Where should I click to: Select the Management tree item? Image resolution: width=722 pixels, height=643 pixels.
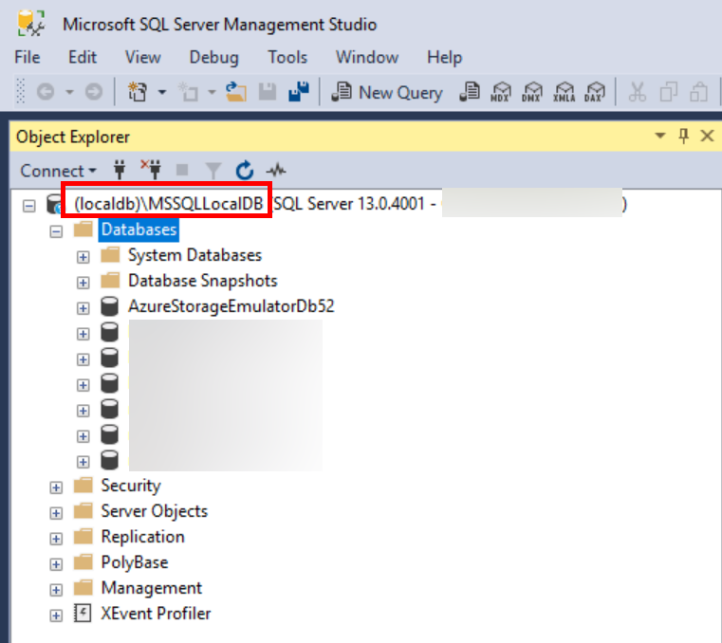click(x=152, y=588)
